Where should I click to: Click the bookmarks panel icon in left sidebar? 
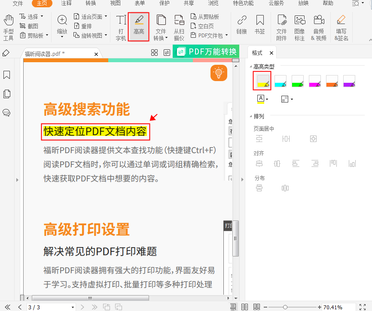pos(6,75)
